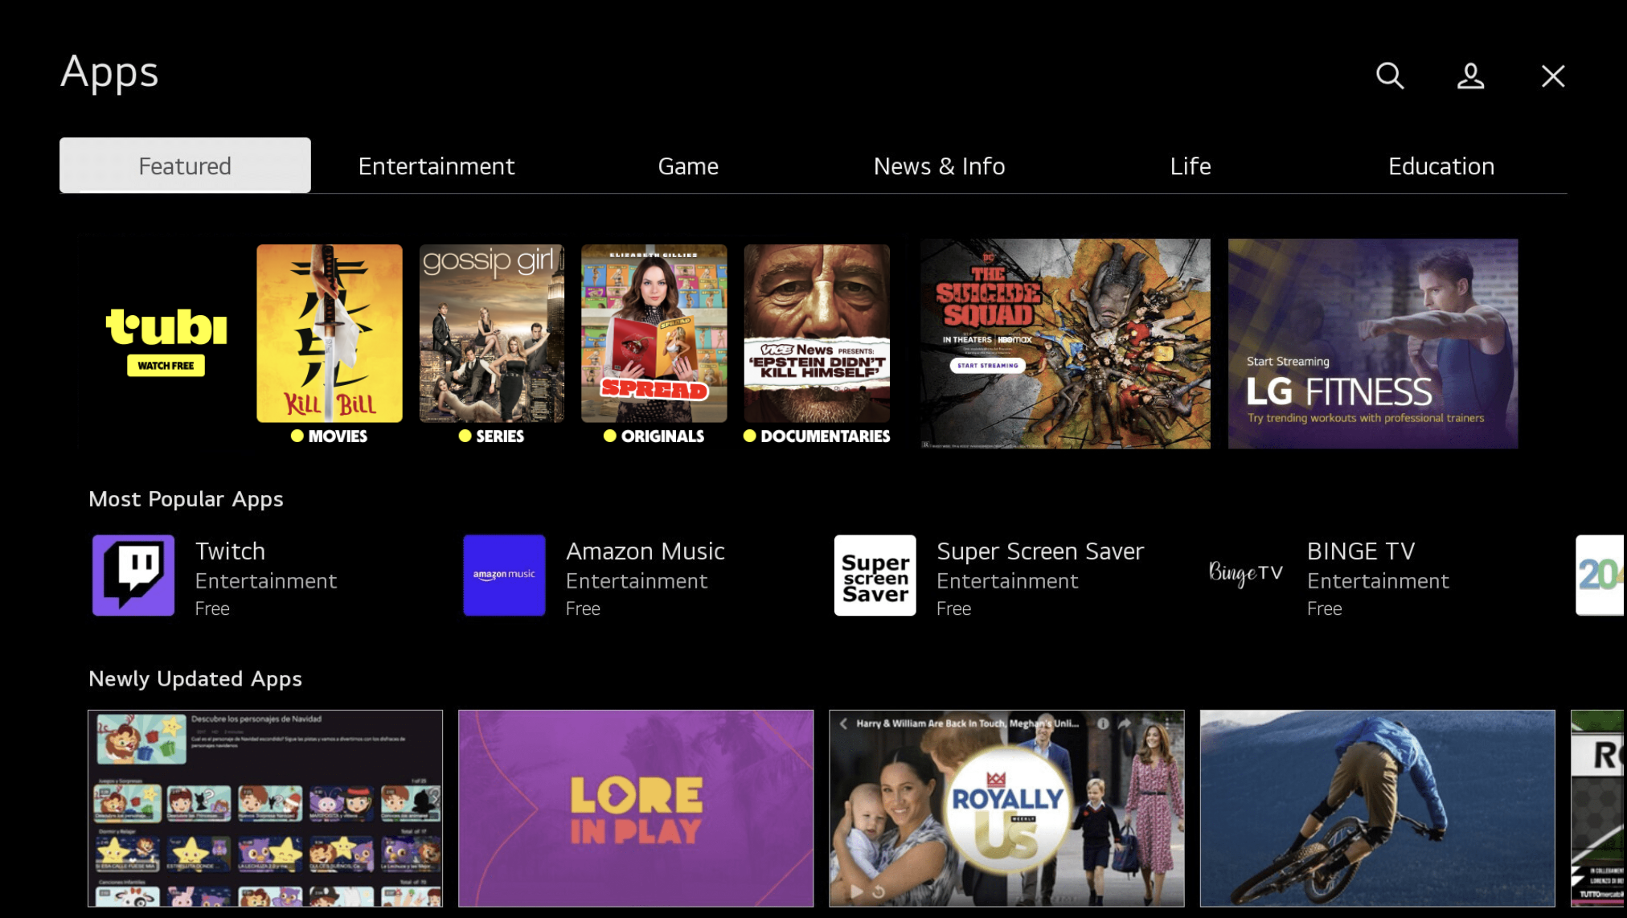
Task: Open the Royally Us app tile
Action: (x=1006, y=808)
